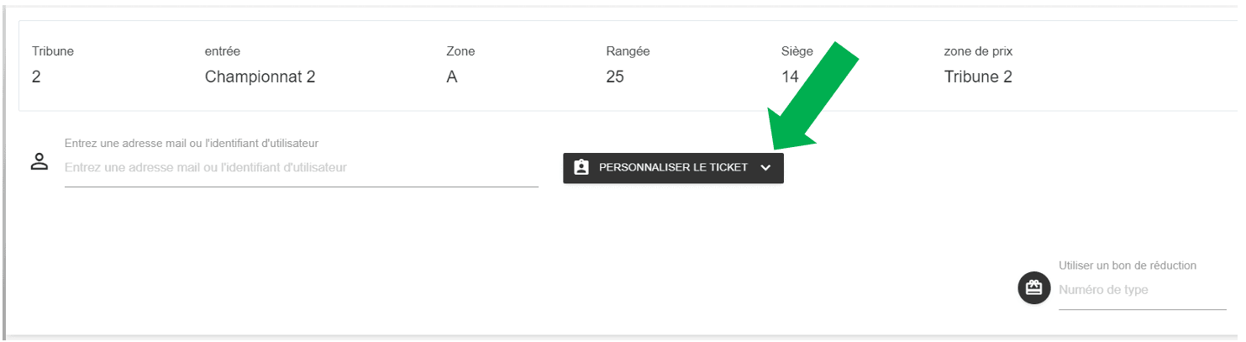Focus the email or user ID input field

pyautogui.click(x=301, y=168)
